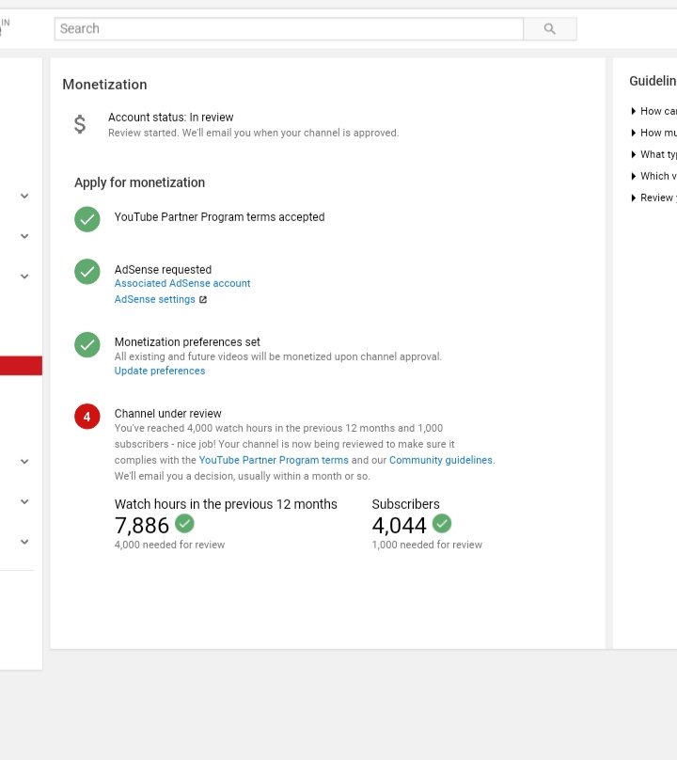Expand the 'Which v...' guideline question

point(653,176)
